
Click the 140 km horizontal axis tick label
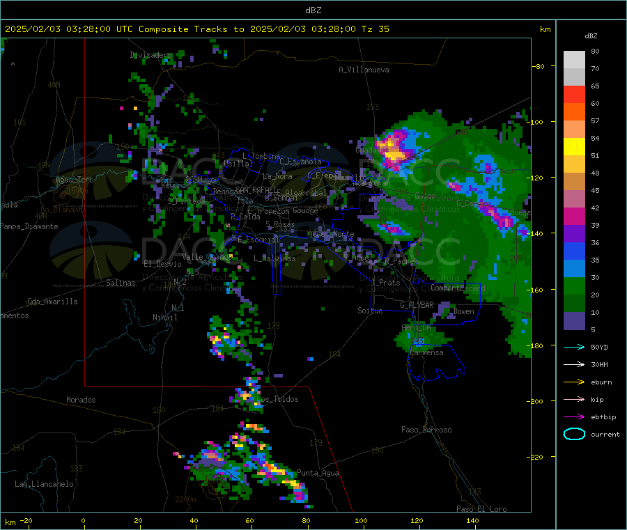(472, 520)
